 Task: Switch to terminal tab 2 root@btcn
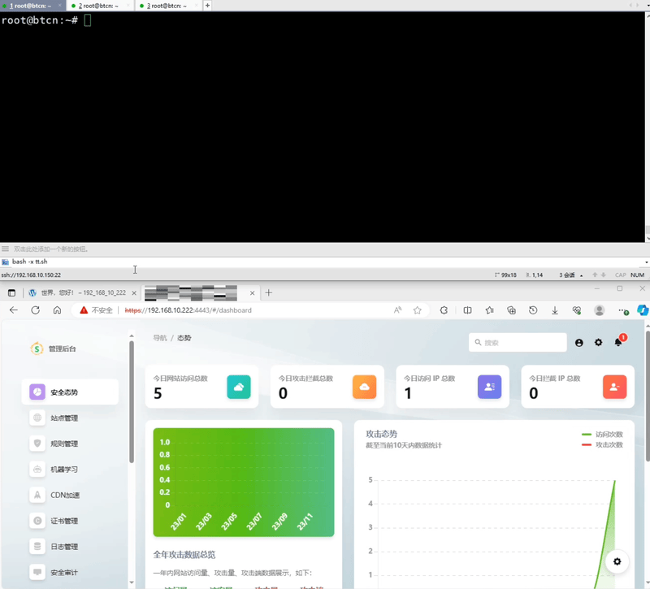(98, 6)
